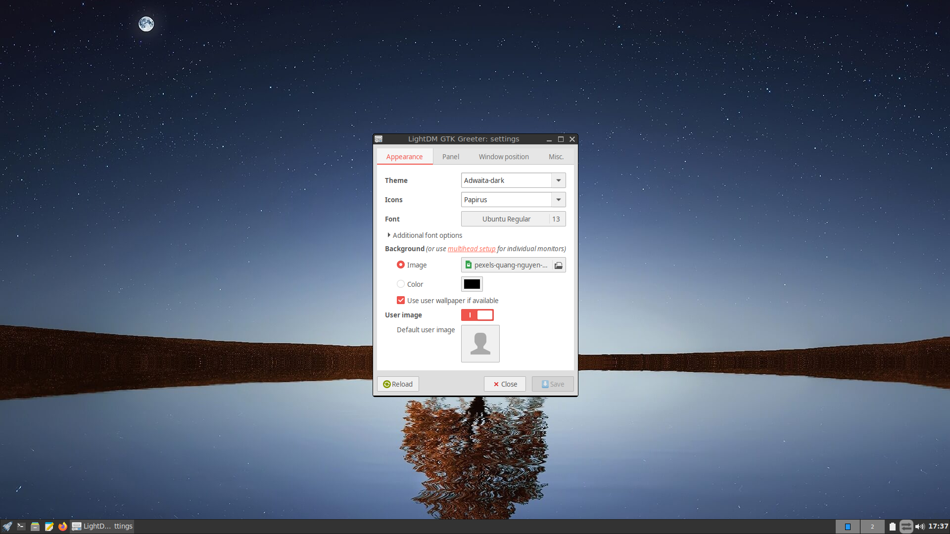Open the Ubuntu Regular font chooser button
This screenshot has height=534, width=950.
click(x=514, y=219)
